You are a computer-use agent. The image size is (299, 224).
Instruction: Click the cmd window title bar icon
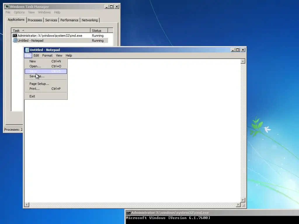128,213
